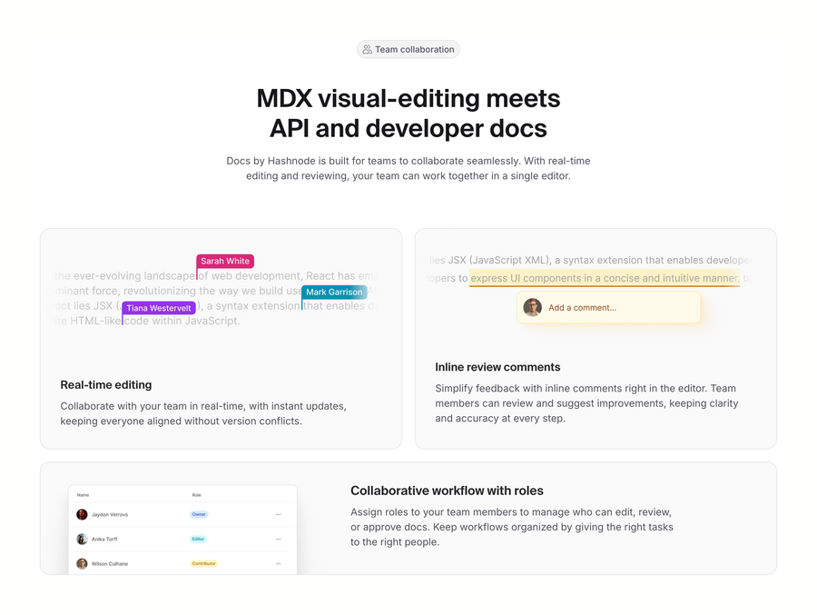Click the Sarah White cursor label
This screenshot has height=615, width=817.
pyautogui.click(x=225, y=261)
